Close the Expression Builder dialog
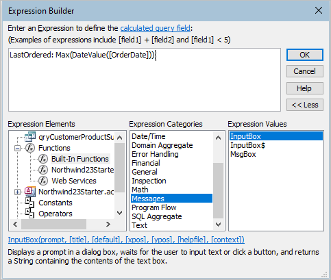 [319, 10]
